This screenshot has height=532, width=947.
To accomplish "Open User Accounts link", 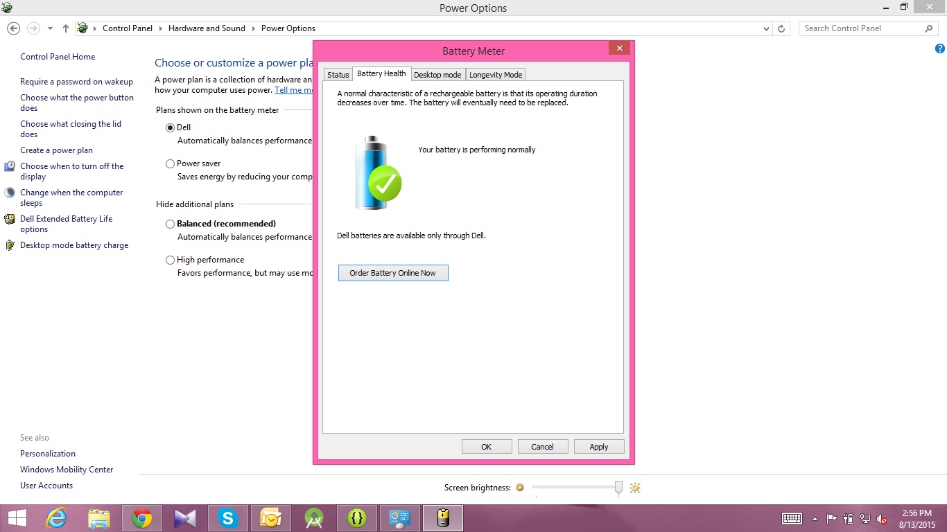I will pos(46,486).
